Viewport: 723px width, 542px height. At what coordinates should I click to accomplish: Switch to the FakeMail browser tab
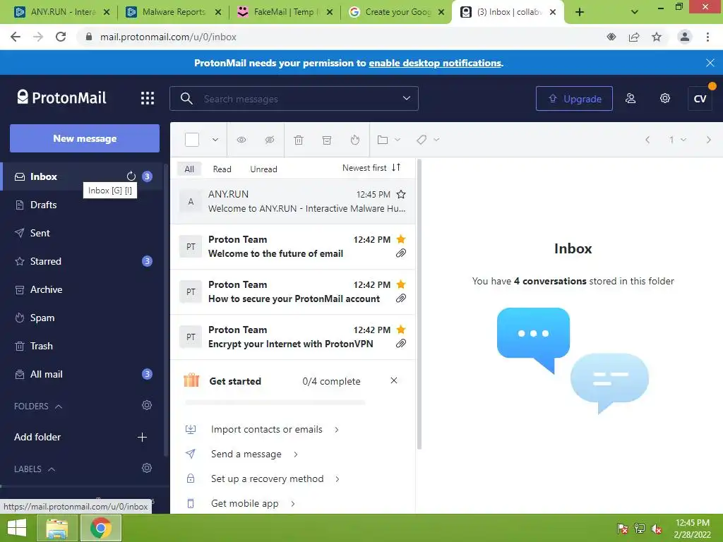pos(284,12)
